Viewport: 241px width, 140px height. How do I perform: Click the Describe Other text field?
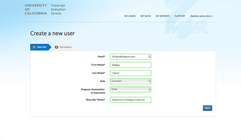(130, 100)
